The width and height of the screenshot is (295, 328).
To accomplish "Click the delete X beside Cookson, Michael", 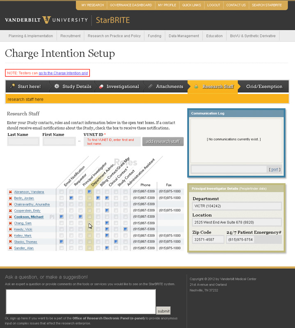I will 10,217.
